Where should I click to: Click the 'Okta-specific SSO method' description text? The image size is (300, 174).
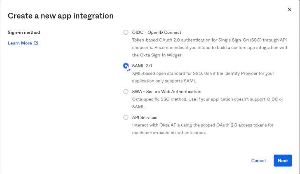[208, 99]
